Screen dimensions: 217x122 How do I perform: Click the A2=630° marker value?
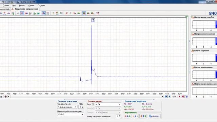tap(127, 107)
